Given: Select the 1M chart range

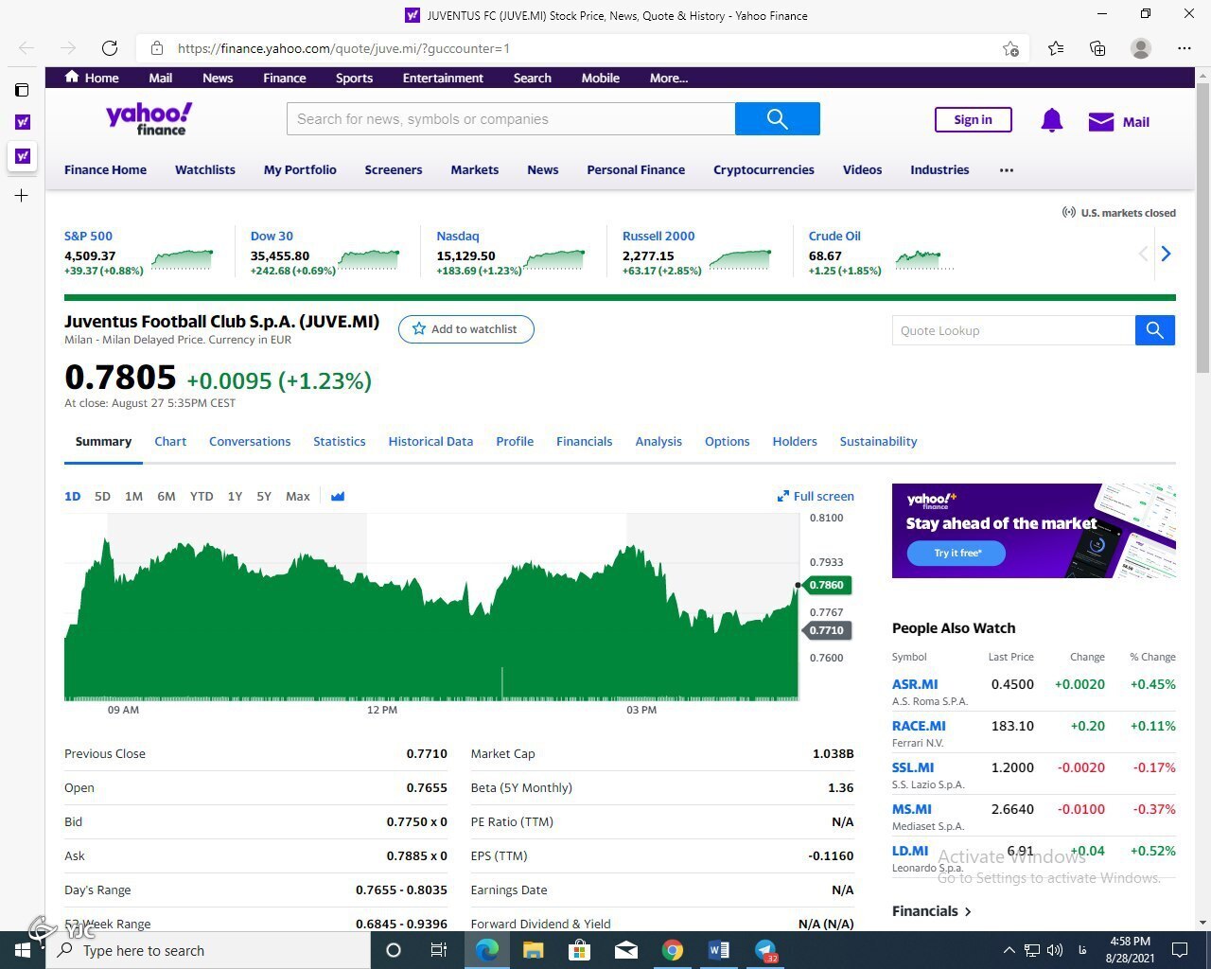Looking at the screenshot, I should 133,496.
